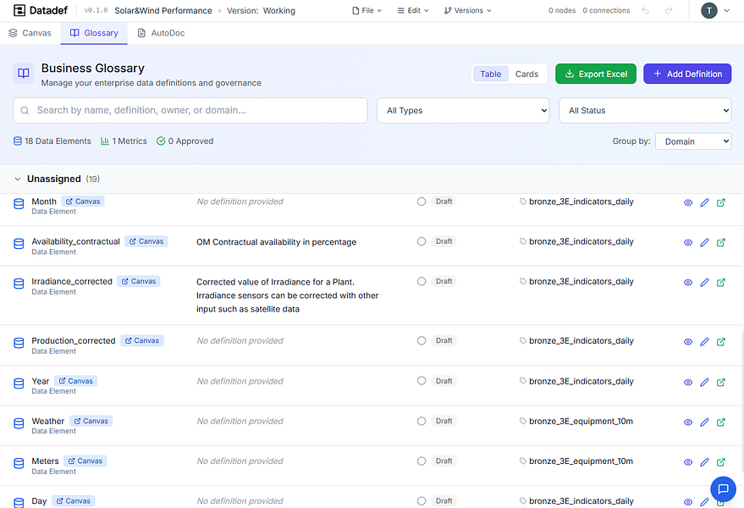
Task: Show details via eye icon for Weather
Action: (x=688, y=422)
